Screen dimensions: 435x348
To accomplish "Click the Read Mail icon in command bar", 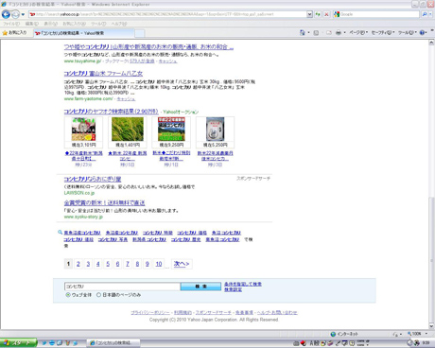I will [329, 32].
